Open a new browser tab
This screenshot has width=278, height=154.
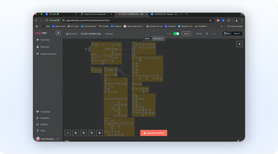[x=187, y=14]
